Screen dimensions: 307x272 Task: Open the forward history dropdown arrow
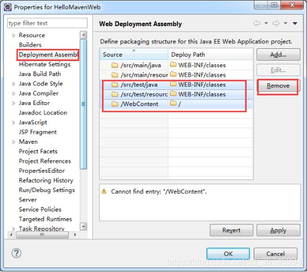(285, 23)
